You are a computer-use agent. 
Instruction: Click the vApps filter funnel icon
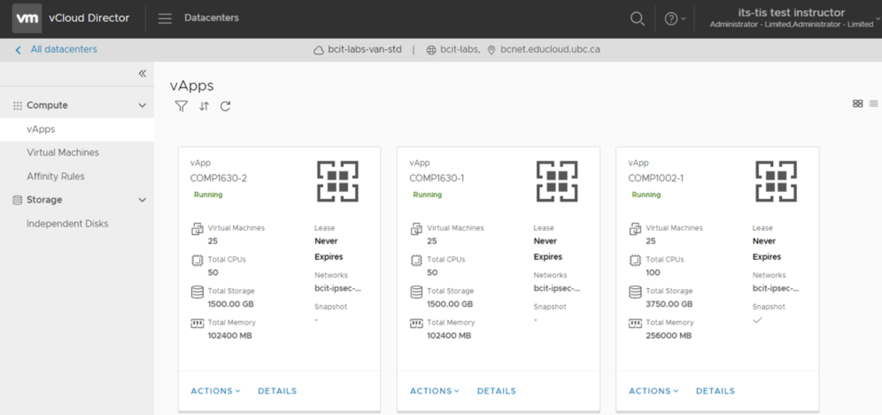tap(181, 106)
